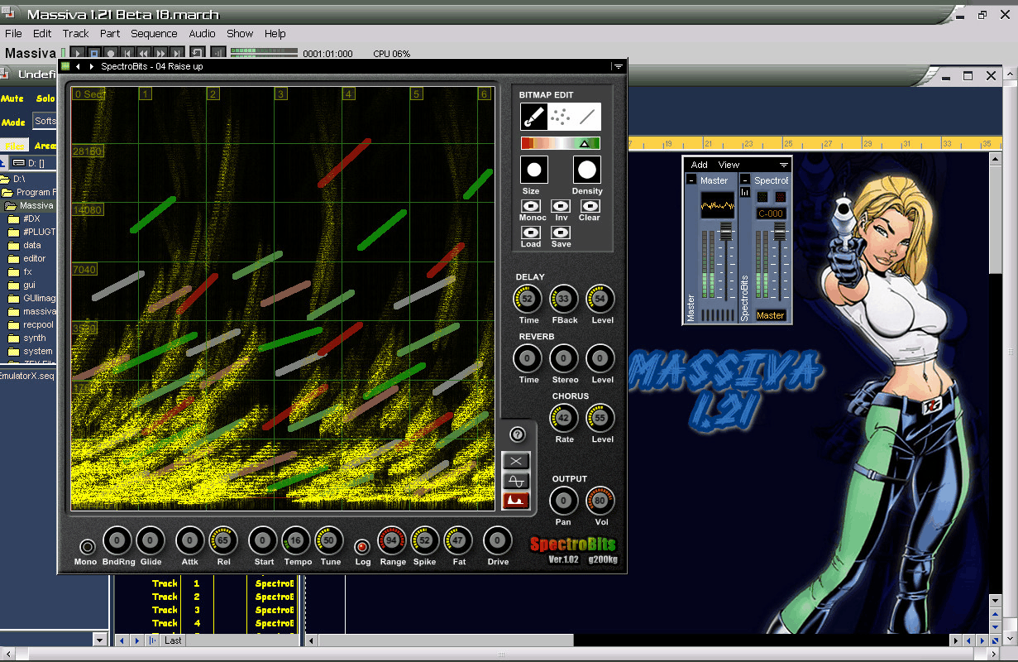Image resolution: width=1018 pixels, height=662 pixels.
Task: Select the brush draw tool in Bitmap Edit
Action: tap(533, 117)
